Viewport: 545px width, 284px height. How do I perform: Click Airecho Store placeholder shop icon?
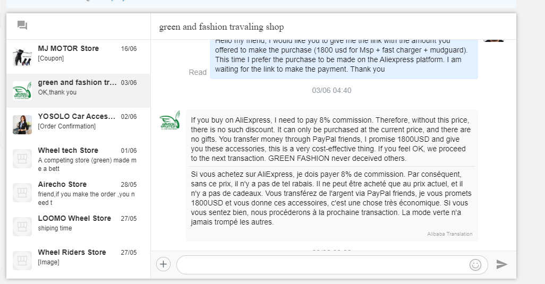click(22, 193)
